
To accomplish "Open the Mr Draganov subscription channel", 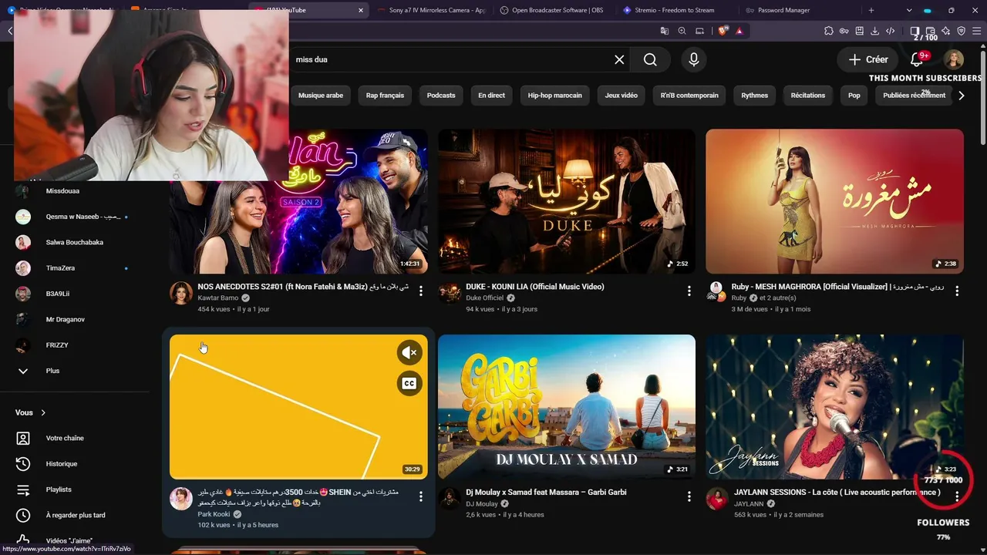I will coord(76,319).
